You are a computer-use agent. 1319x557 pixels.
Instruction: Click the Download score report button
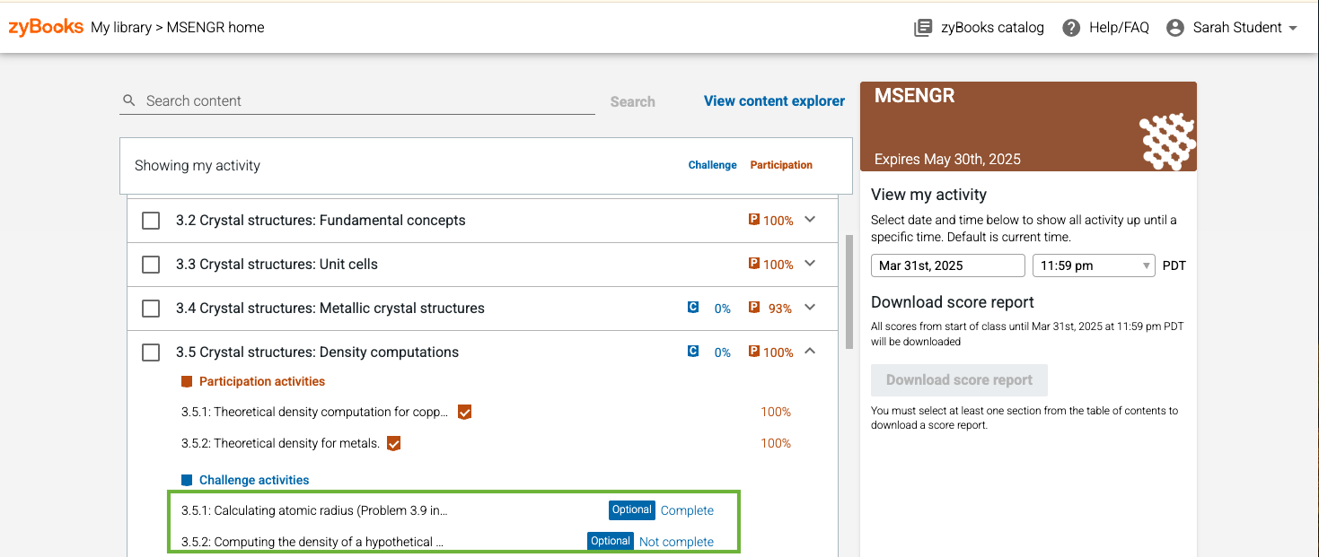(x=959, y=380)
